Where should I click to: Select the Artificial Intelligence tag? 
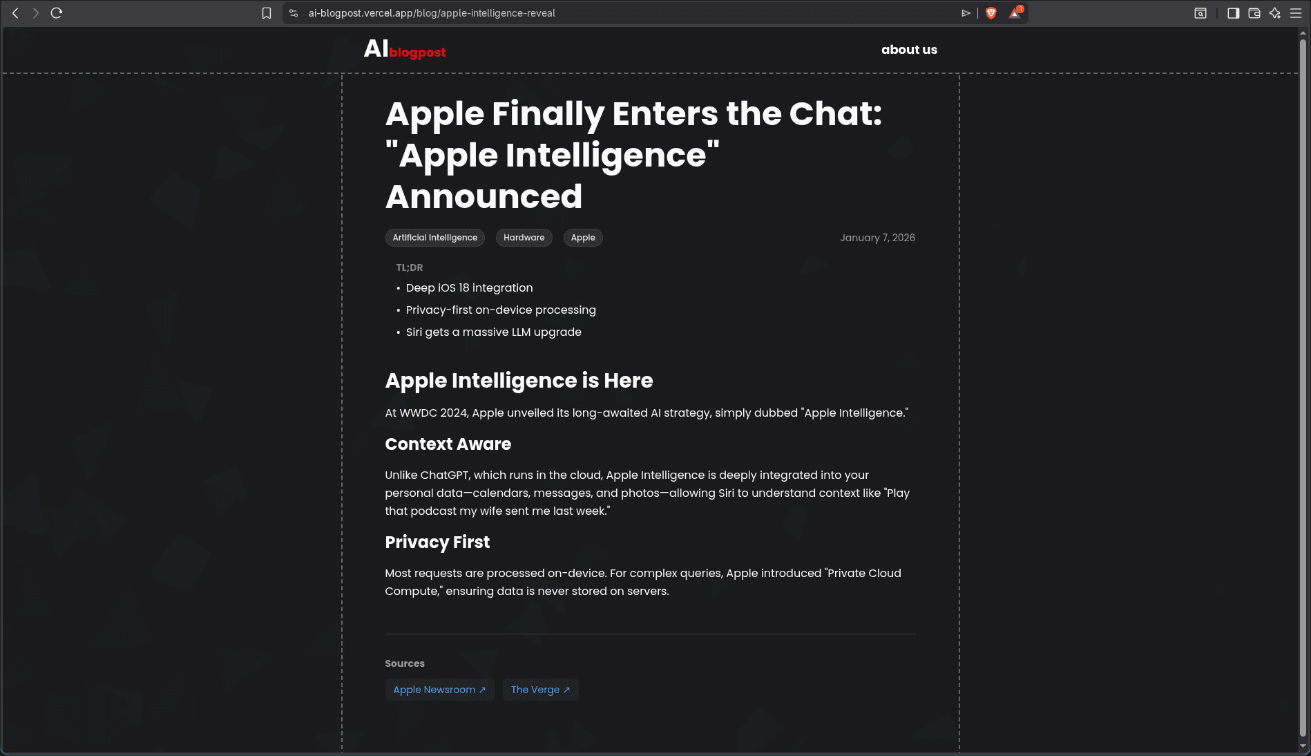435,238
